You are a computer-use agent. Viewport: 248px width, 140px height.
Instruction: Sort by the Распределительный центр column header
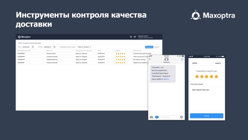click(83, 51)
